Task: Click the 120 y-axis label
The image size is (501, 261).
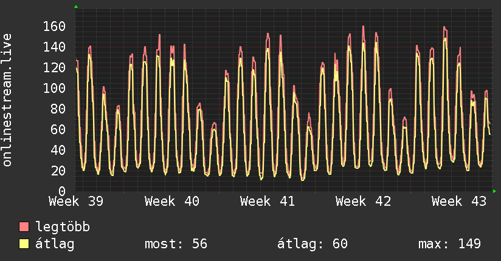Action: pos(54,67)
